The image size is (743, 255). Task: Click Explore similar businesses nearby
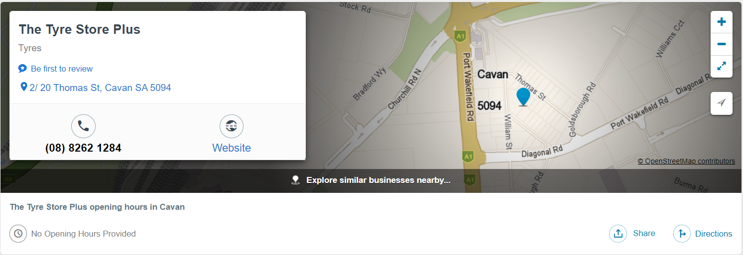coord(378,180)
